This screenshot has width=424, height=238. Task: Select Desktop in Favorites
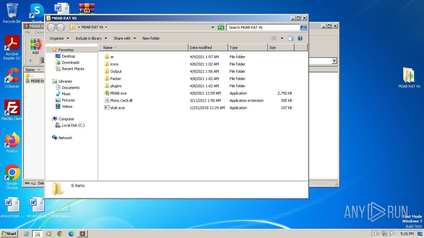pyautogui.click(x=66, y=56)
